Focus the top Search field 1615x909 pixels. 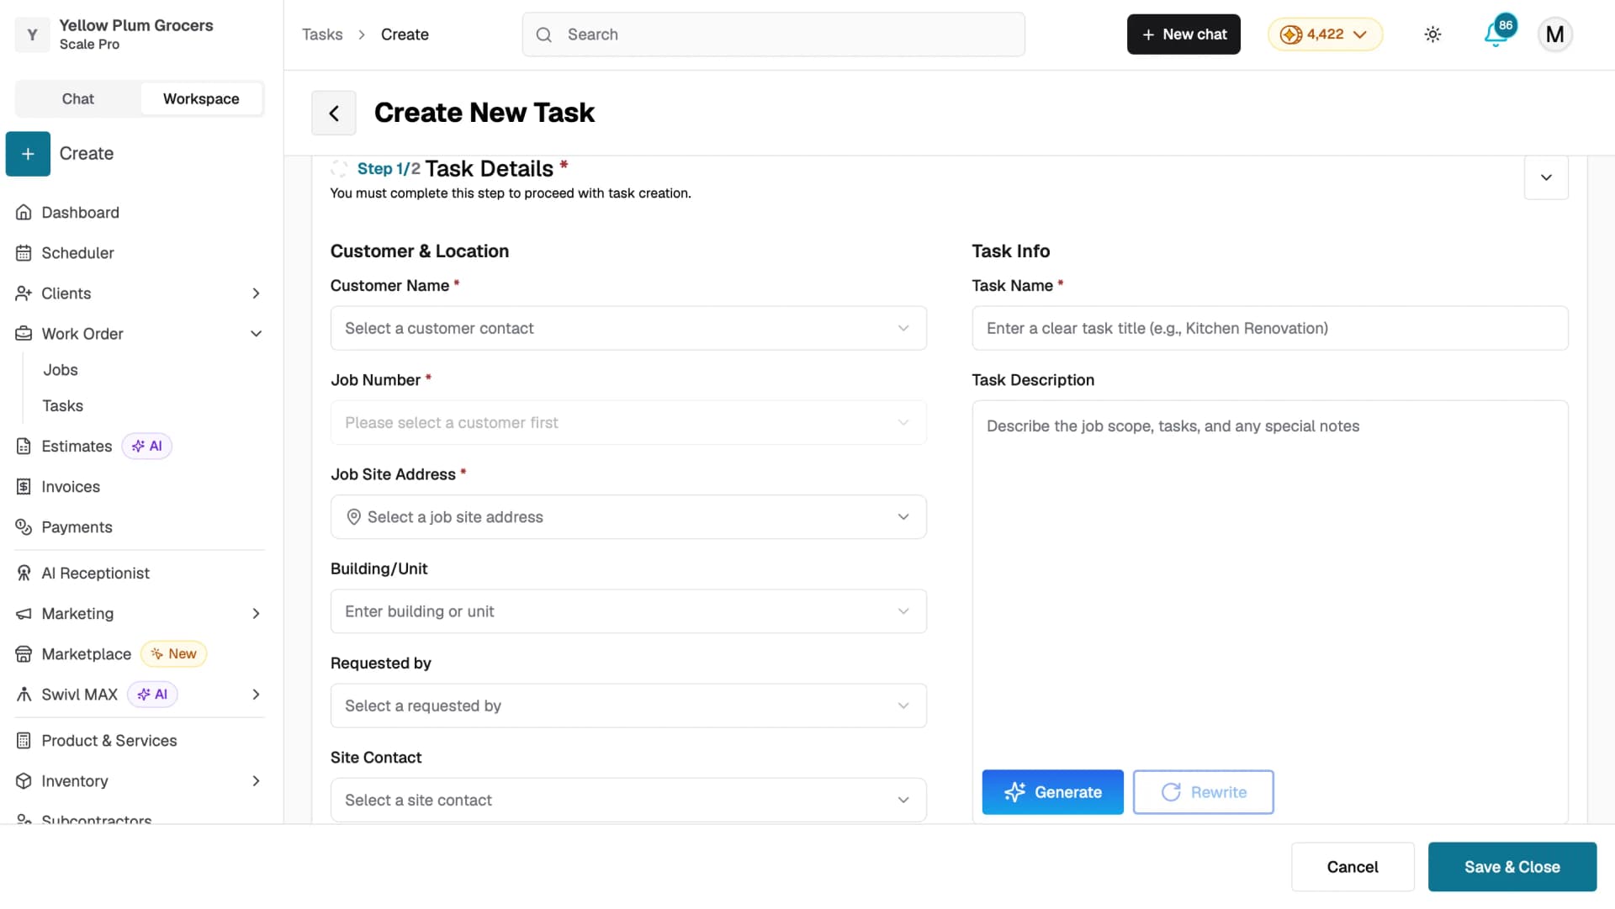click(x=773, y=34)
